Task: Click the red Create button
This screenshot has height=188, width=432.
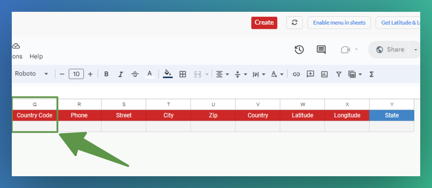Action: (264, 23)
